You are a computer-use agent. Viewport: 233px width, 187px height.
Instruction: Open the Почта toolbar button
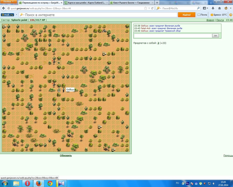(202, 15)
